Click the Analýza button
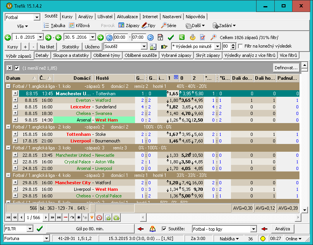 (x=282, y=229)
